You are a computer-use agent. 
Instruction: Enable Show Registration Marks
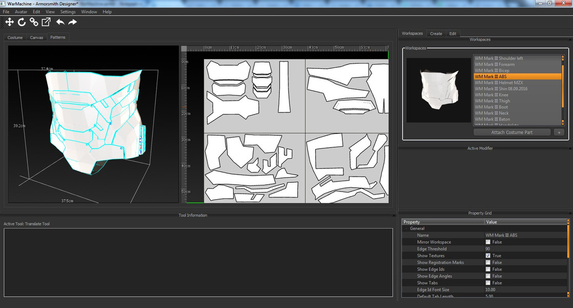click(488, 262)
